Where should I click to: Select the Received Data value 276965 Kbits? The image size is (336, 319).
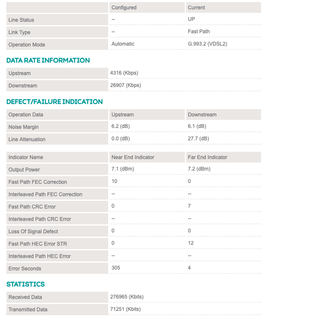tap(127, 297)
